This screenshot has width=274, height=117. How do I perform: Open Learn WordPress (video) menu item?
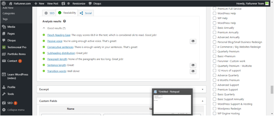(x=18, y=76)
